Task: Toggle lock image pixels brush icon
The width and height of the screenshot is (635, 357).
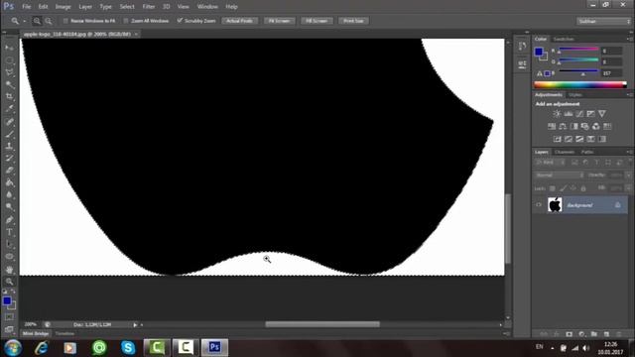Action: 563,188
